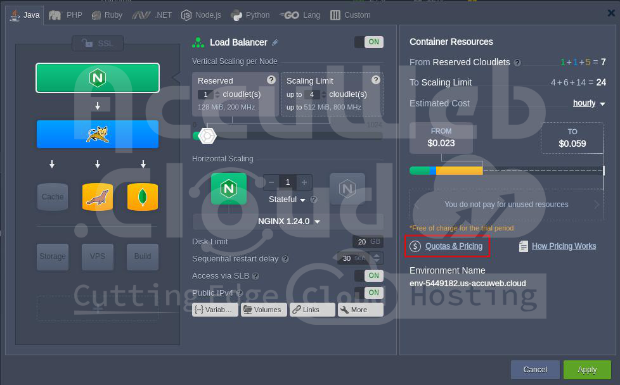Click the cloudlet vertical scaling slider handle

click(x=207, y=136)
